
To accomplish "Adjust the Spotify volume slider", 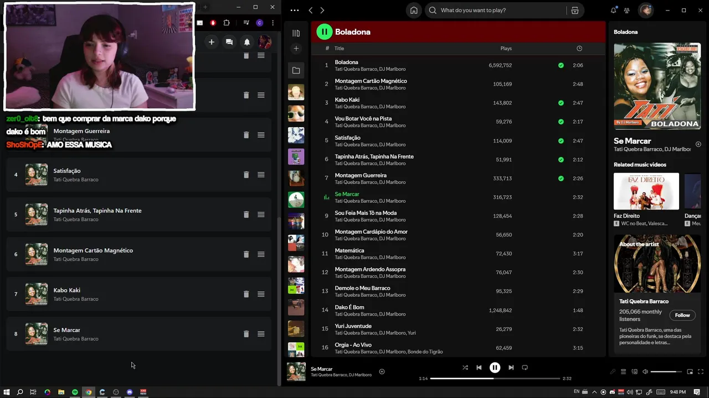I will click(666, 372).
